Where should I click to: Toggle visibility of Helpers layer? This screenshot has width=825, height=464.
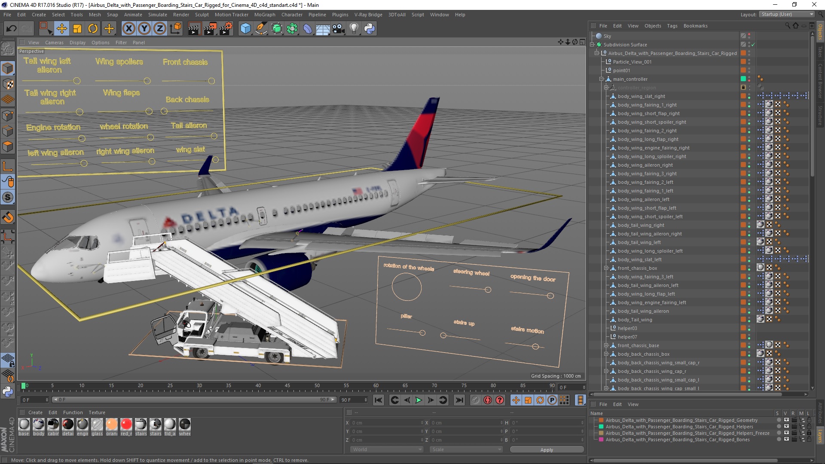point(786,427)
